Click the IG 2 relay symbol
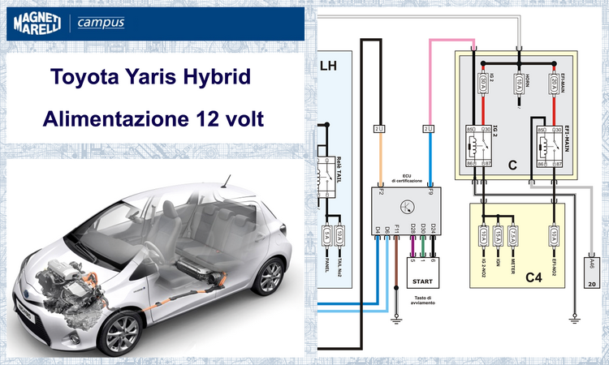 [478, 146]
